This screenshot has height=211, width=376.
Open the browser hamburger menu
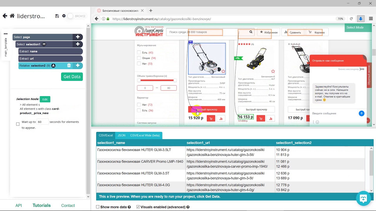pos(371,19)
